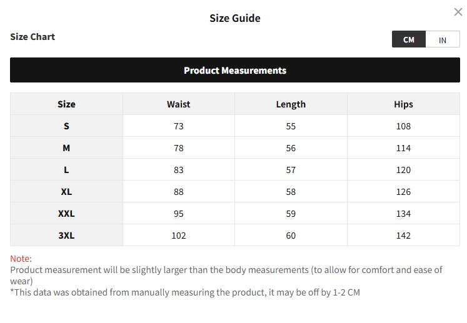Click the Size Chart heading
The width and height of the screenshot is (467, 323).
coord(33,37)
